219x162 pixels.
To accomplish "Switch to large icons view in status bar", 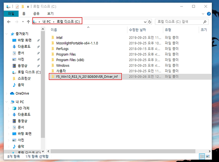I will (208, 157).
